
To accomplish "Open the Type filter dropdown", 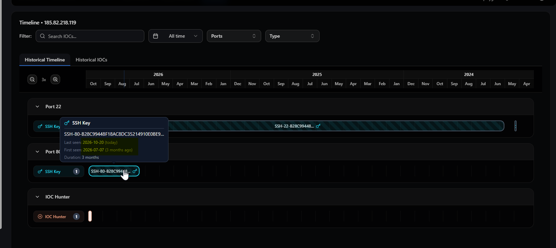I will (292, 36).
